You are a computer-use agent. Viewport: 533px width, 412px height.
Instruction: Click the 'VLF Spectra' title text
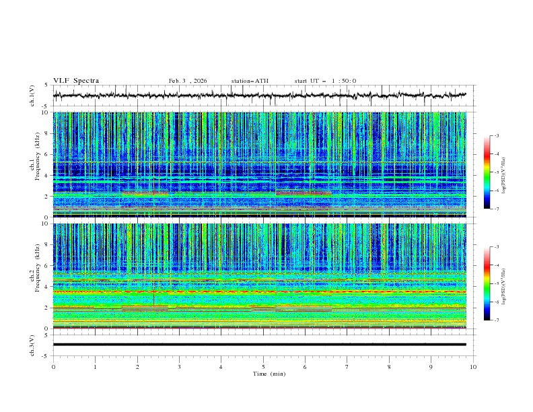pos(76,81)
